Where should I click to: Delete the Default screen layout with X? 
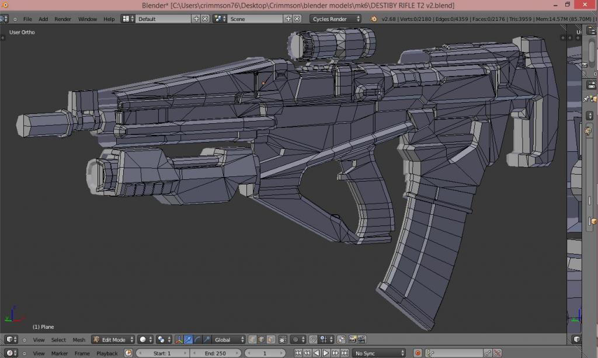[205, 19]
